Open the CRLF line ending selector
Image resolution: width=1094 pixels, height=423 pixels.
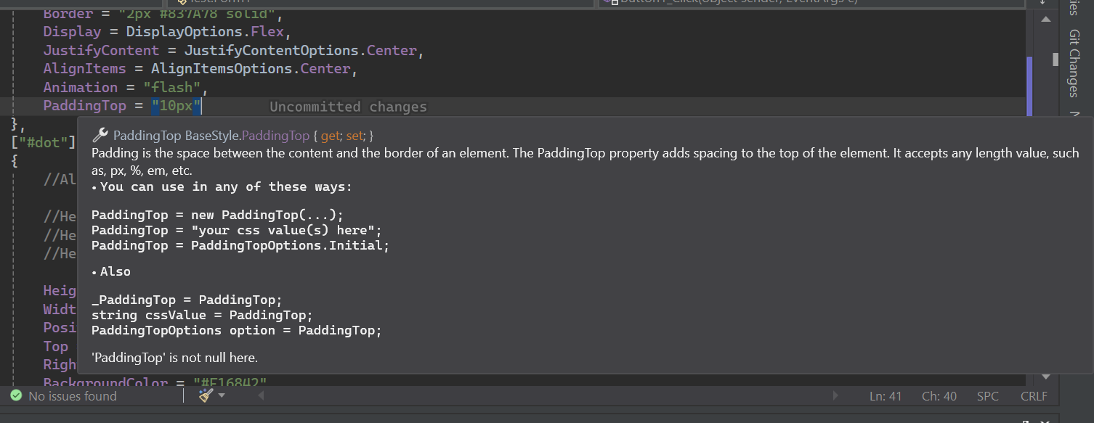tap(1034, 396)
